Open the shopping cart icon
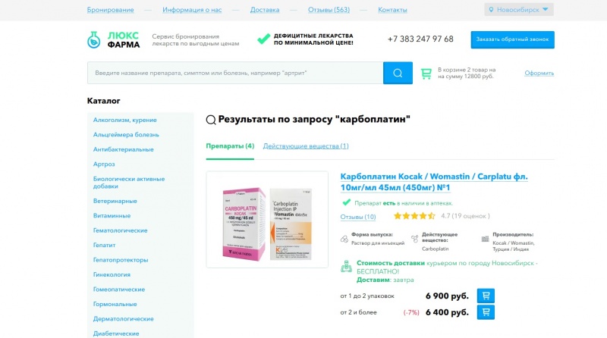Viewport: 607px width, 338px height. [426, 73]
